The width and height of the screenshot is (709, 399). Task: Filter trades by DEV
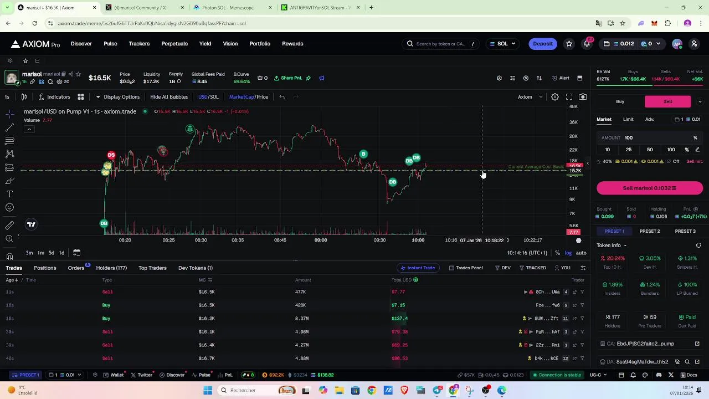503,268
